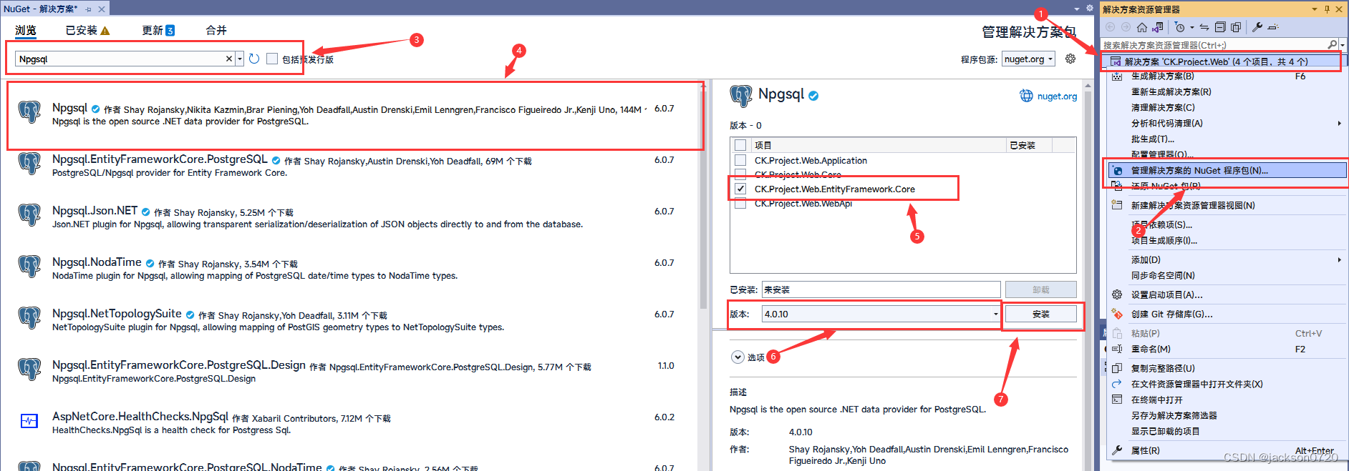1349x471 pixels.
Task: Click the large Npgsql logo in detail pane
Action: point(741,96)
